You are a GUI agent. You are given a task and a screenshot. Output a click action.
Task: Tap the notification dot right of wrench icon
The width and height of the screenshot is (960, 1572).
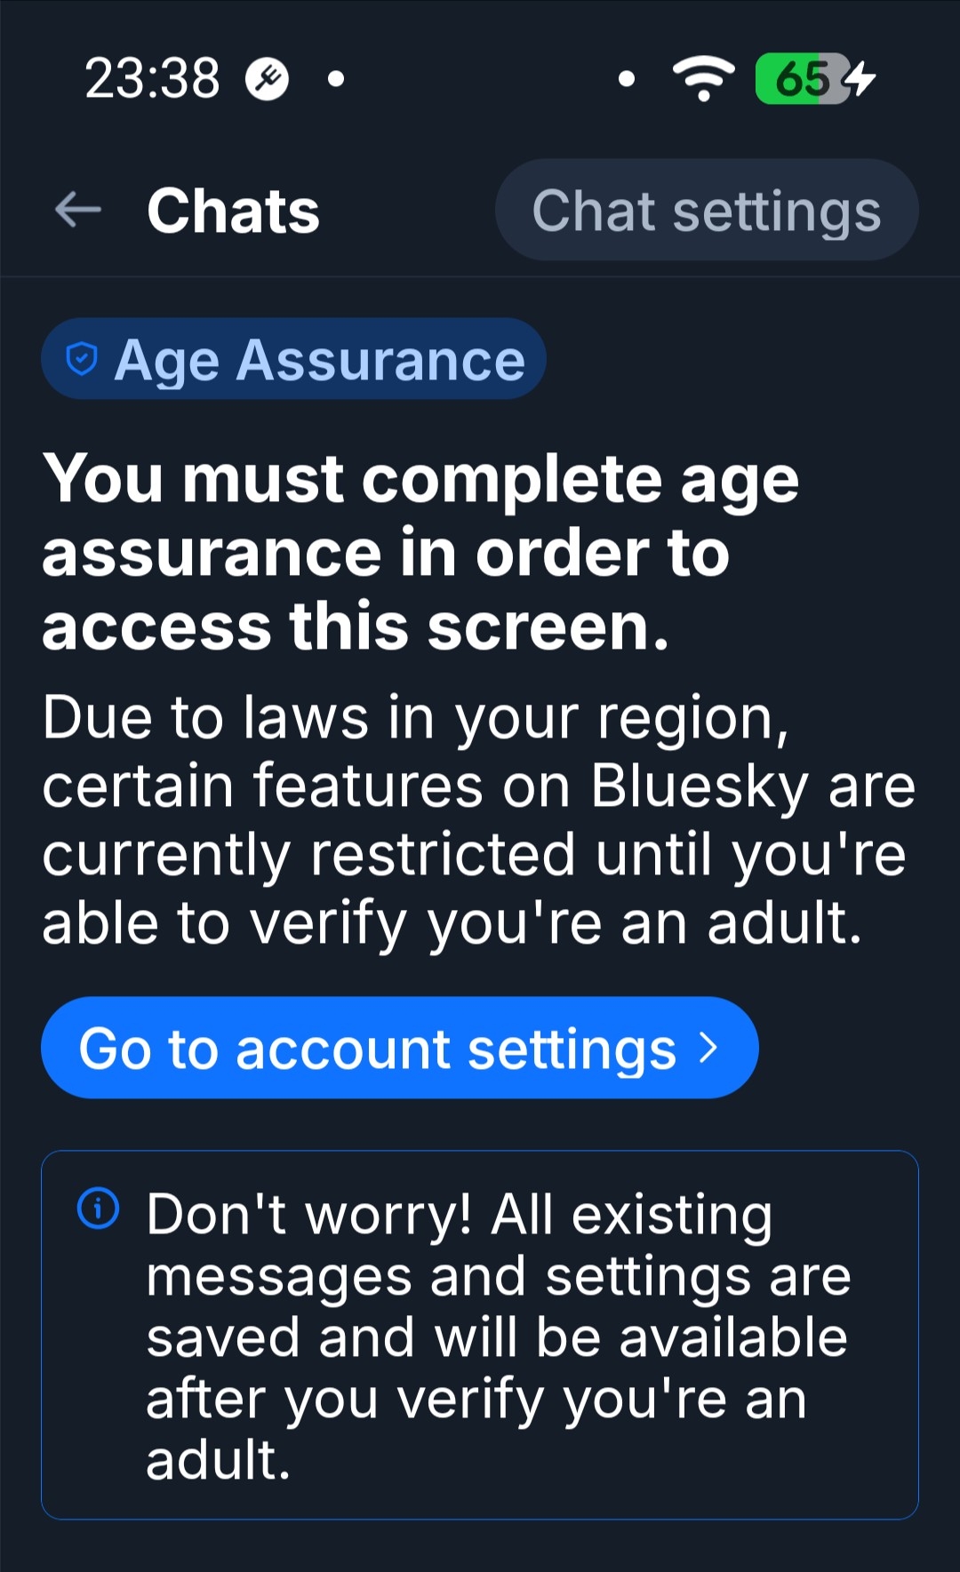[x=336, y=79]
